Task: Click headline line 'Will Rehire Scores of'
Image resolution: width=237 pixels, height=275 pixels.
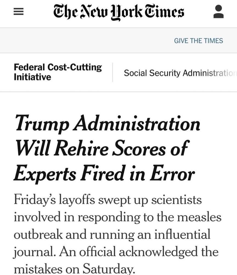Action: [x=102, y=148]
